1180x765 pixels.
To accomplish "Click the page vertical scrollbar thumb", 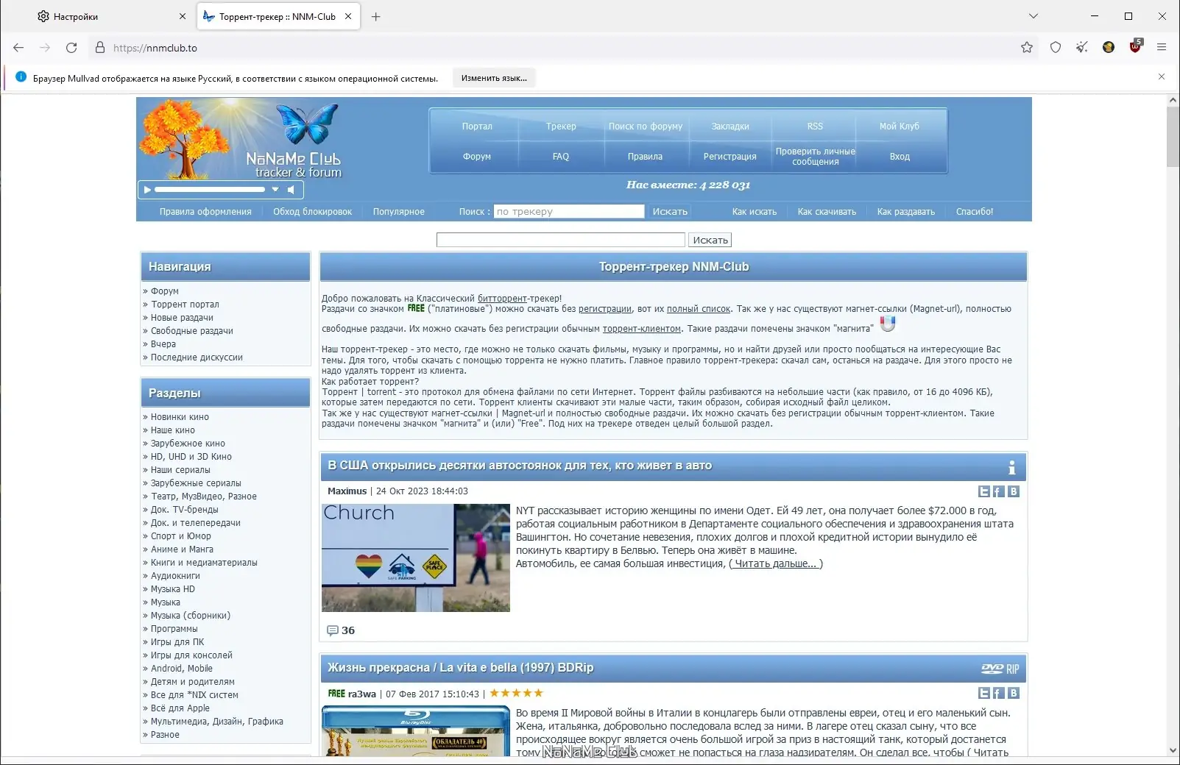I will (x=1173, y=136).
